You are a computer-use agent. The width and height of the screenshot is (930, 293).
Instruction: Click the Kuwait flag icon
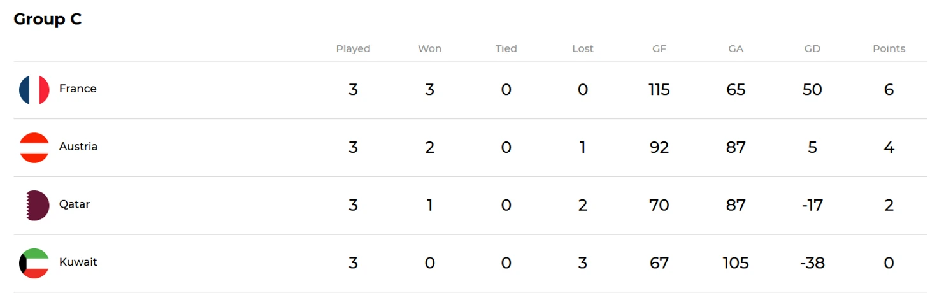tap(34, 263)
